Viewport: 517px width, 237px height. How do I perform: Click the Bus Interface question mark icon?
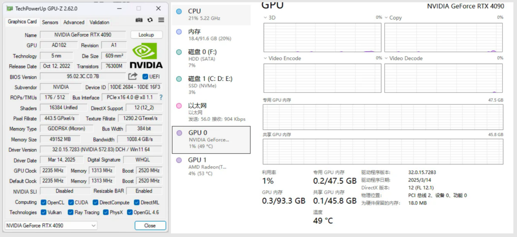click(x=161, y=97)
